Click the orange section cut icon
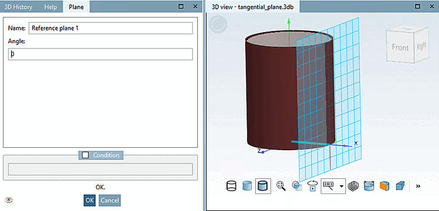Image resolution: width=439 pixels, height=211 pixels. (385, 186)
